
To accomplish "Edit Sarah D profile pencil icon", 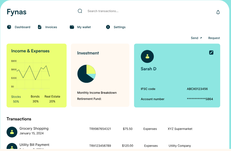I will pos(211,53).
